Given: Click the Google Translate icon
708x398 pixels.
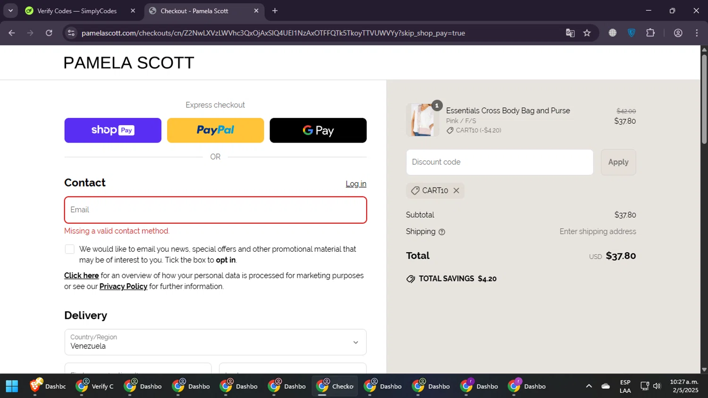Looking at the screenshot, I should click(570, 33).
